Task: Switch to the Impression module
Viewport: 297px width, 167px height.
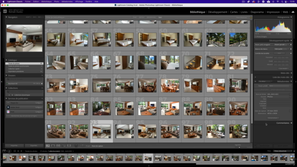Action: click(273, 12)
